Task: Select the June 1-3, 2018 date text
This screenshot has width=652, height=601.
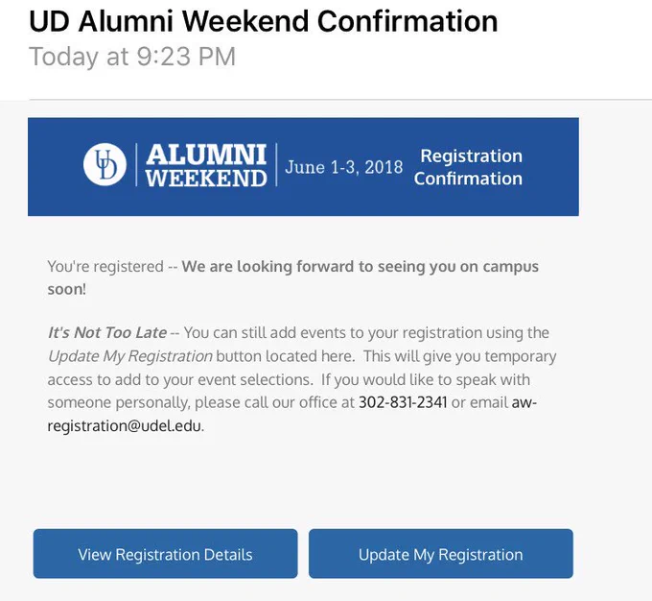Action: pos(344,167)
